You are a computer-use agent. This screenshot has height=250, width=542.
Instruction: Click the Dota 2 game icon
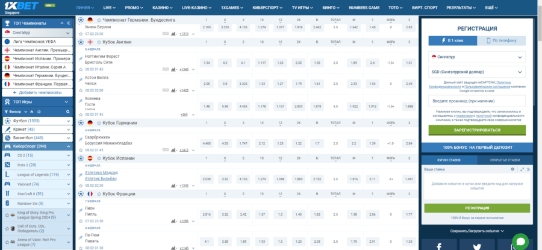point(7,165)
